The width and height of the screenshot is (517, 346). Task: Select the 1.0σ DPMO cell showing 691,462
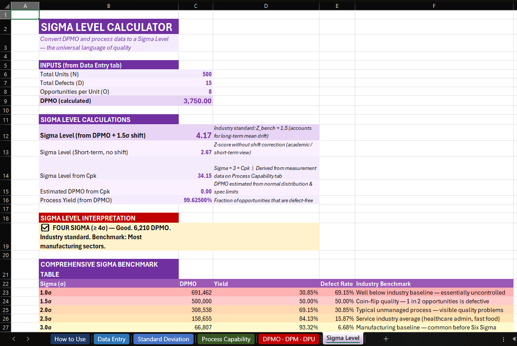click(x=196, y=292)
